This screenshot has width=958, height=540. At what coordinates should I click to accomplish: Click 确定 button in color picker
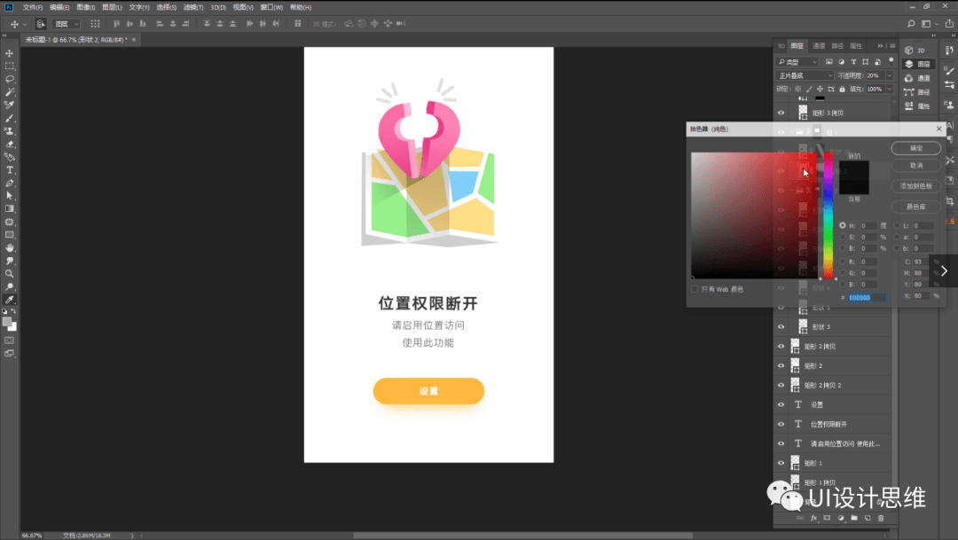915,148
